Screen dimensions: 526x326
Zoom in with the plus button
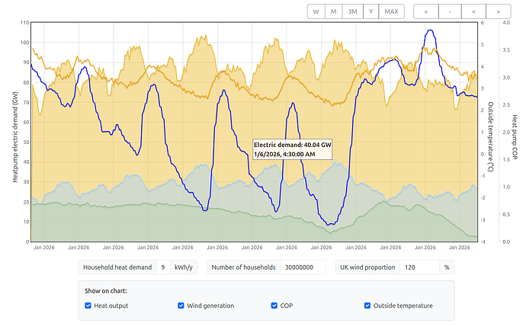pyautogui.click(x=425, y=11)
